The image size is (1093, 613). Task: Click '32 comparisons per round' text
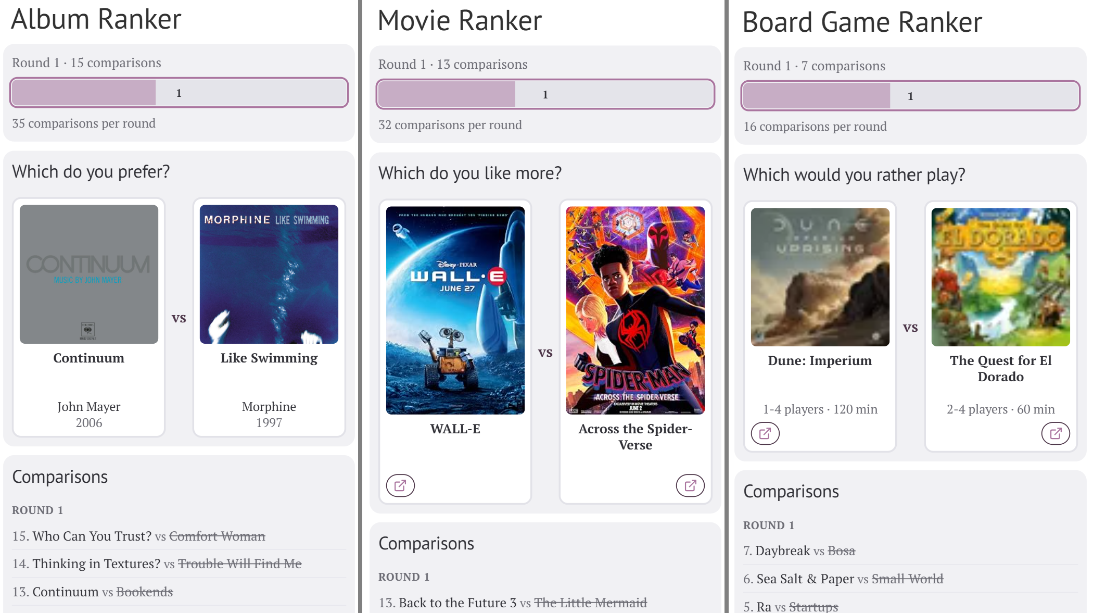pos(450,125)
